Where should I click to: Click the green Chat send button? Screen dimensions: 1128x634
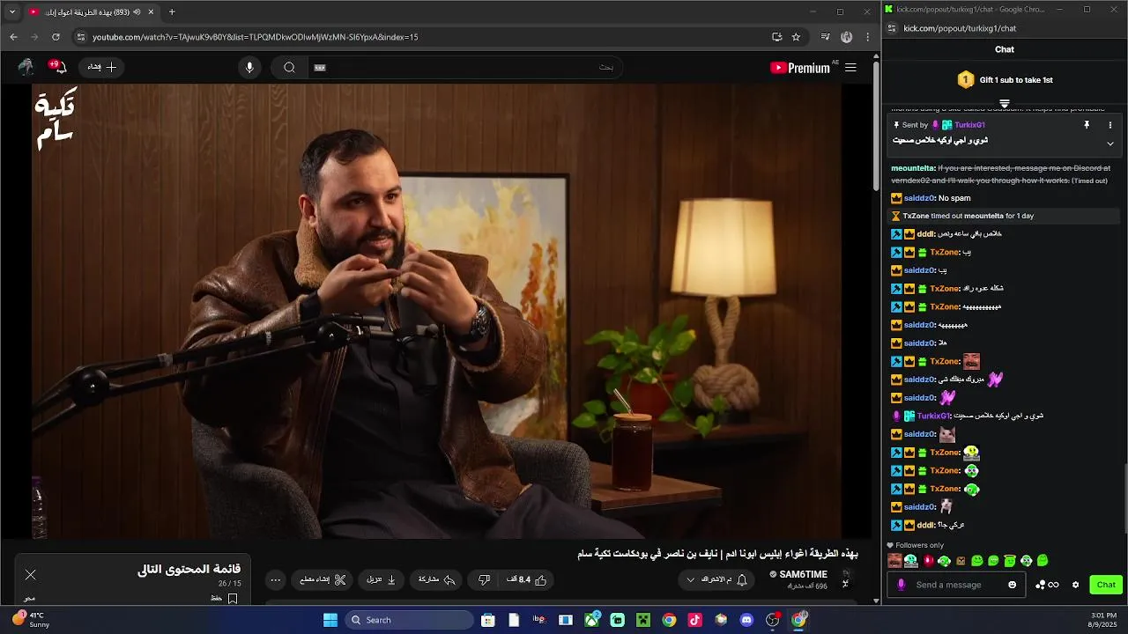click(1106, 585)
